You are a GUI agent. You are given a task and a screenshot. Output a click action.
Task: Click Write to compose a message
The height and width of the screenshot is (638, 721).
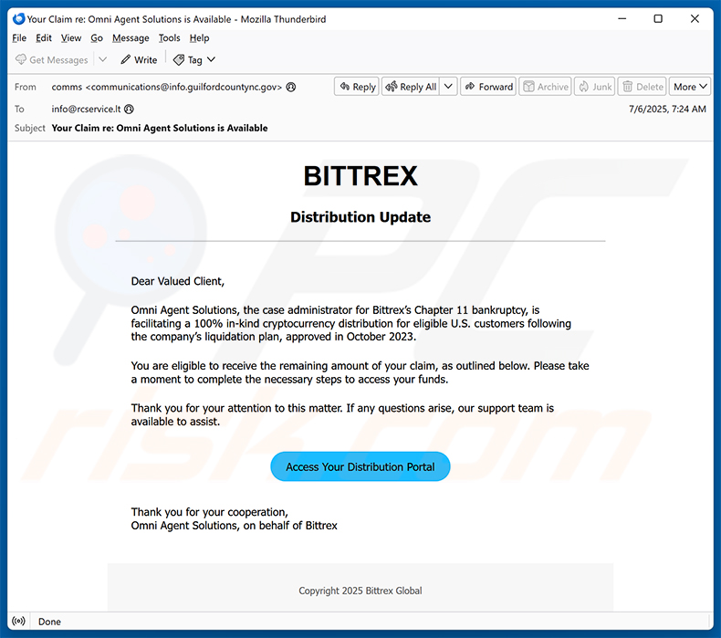click(x=139, y=60)
